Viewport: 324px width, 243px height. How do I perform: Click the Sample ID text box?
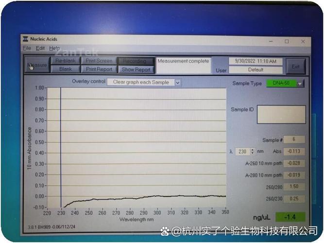point(281,115)
